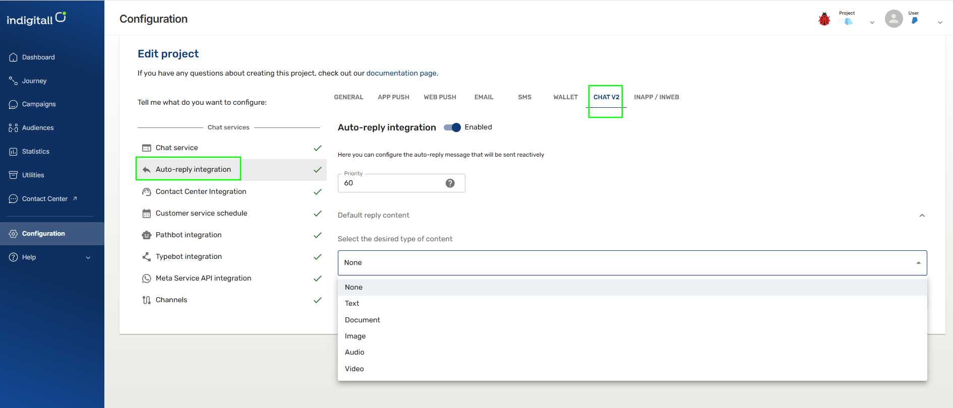Switch to the SMS tab
The height and width of the screenshot is (408, 953).
[x=524, y=97]
